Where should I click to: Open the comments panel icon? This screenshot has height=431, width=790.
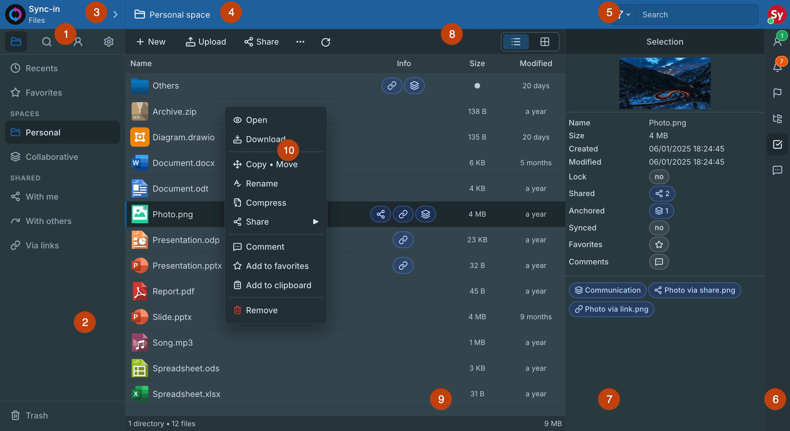(x=777, y=170)
